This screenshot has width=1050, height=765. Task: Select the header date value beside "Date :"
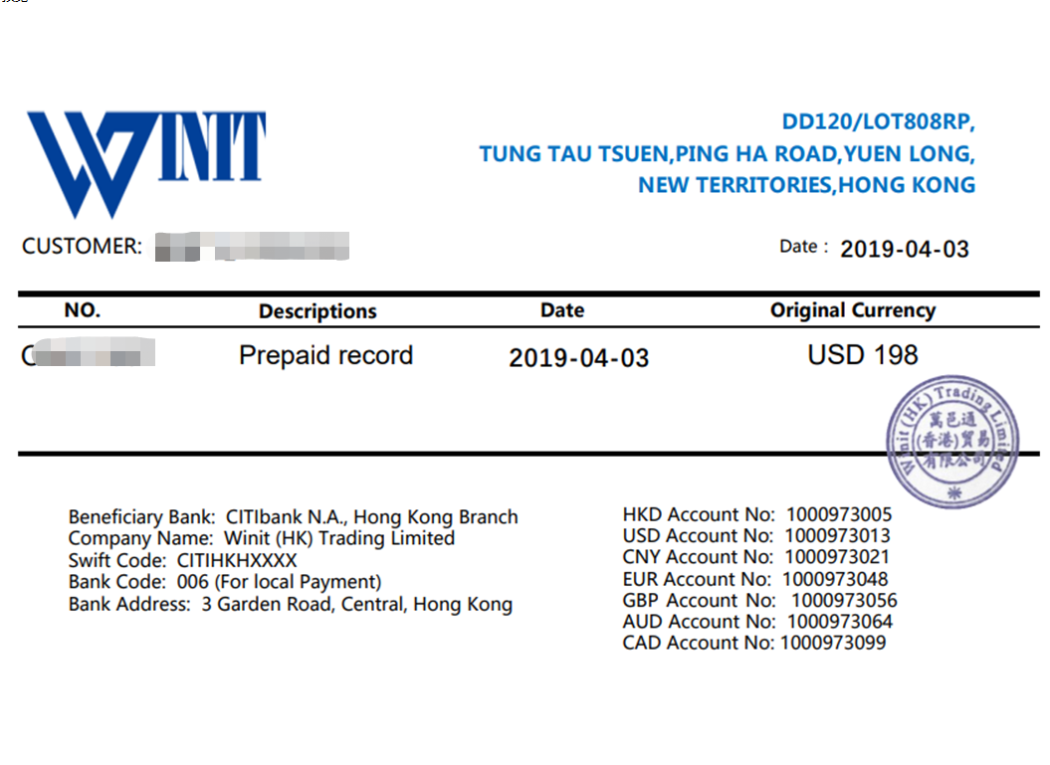point(905,249)
